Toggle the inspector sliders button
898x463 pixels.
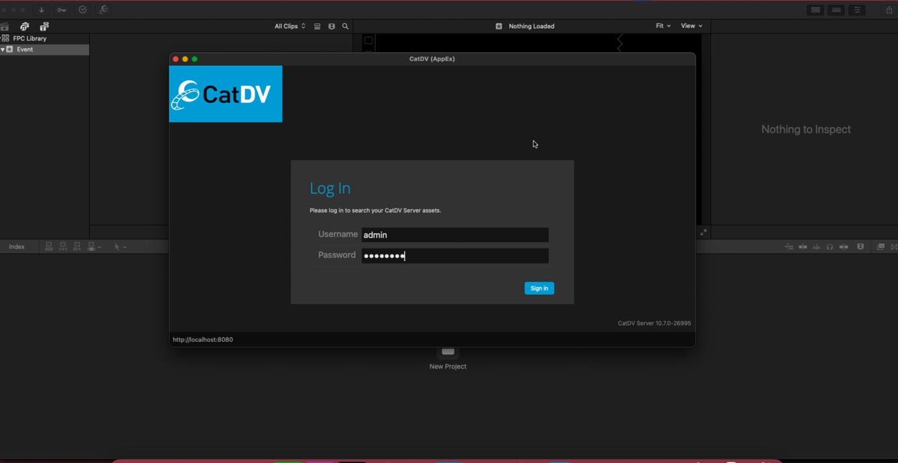[857, 10]
